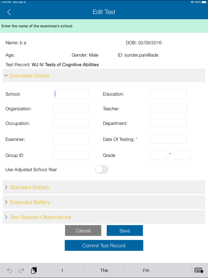This screenshot has width=208, height=278.
Task: Collapse the Examinee Details section
Action: click(x=104, y=76)
